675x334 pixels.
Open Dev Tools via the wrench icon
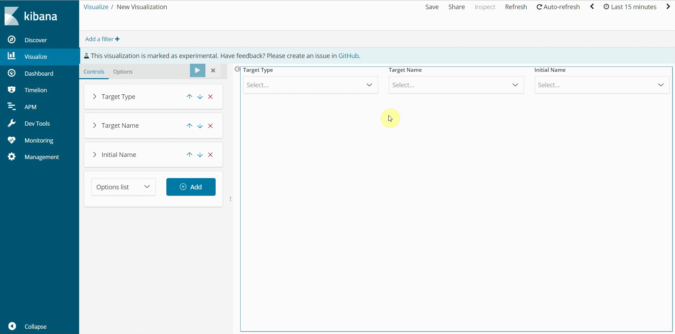click(37, 123)
